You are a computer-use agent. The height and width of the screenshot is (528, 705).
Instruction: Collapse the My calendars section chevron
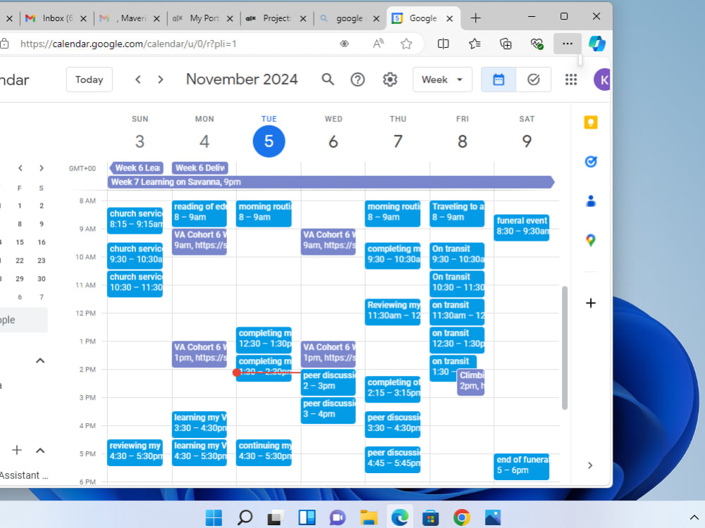pyautogui.click(x=40, y=360)
